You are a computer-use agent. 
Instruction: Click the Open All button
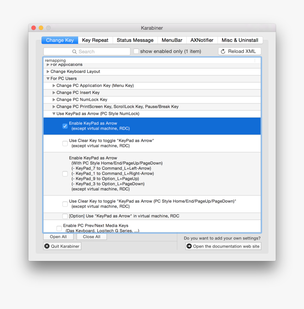click(58, 237)
